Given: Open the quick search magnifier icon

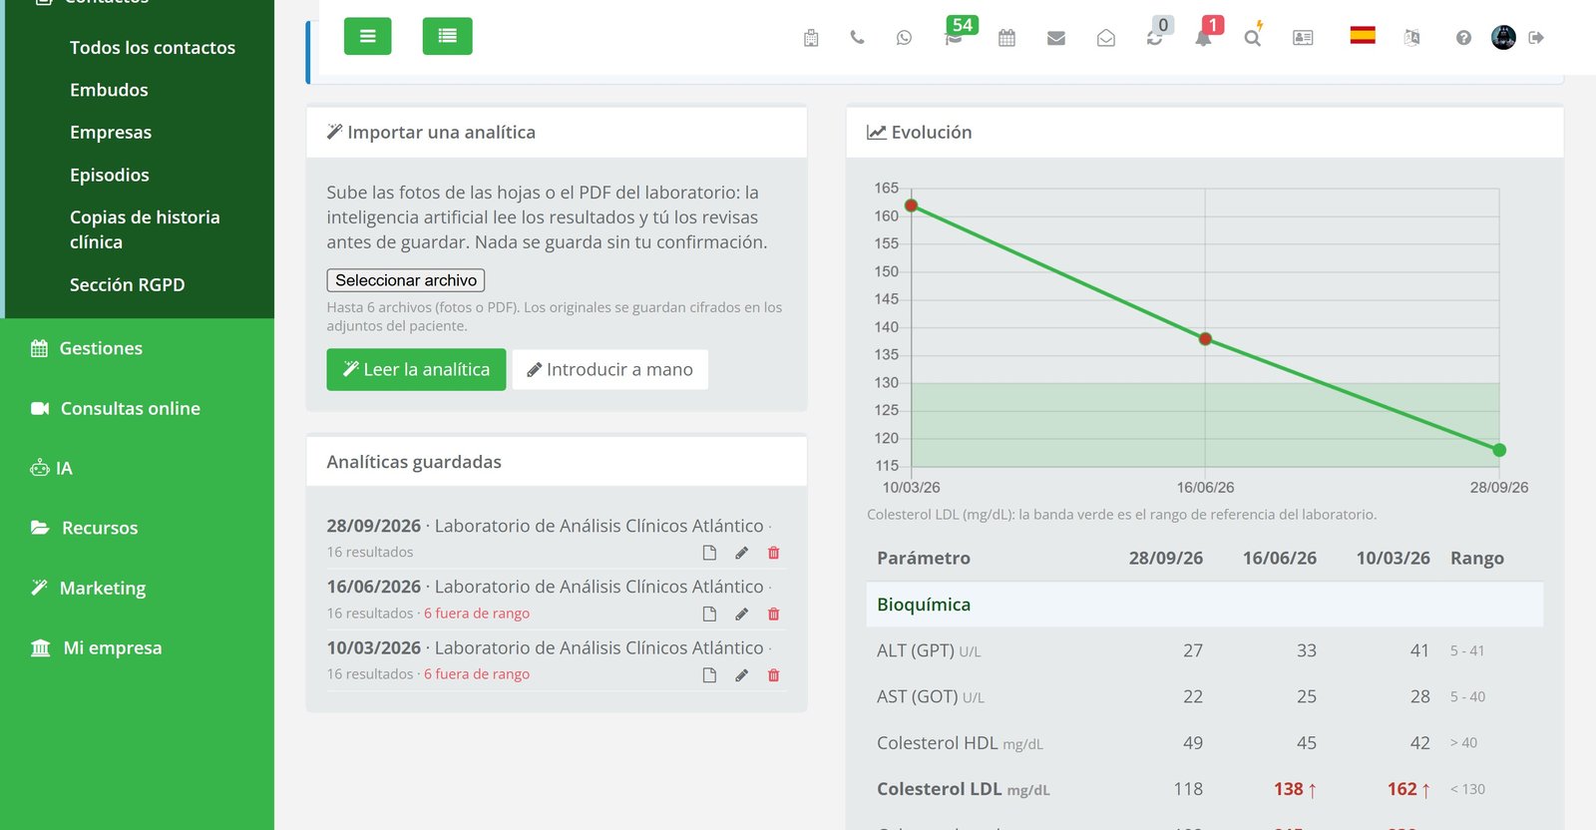Looking at the screenshot, I should pyautogui.click(x=1253, y=38).
